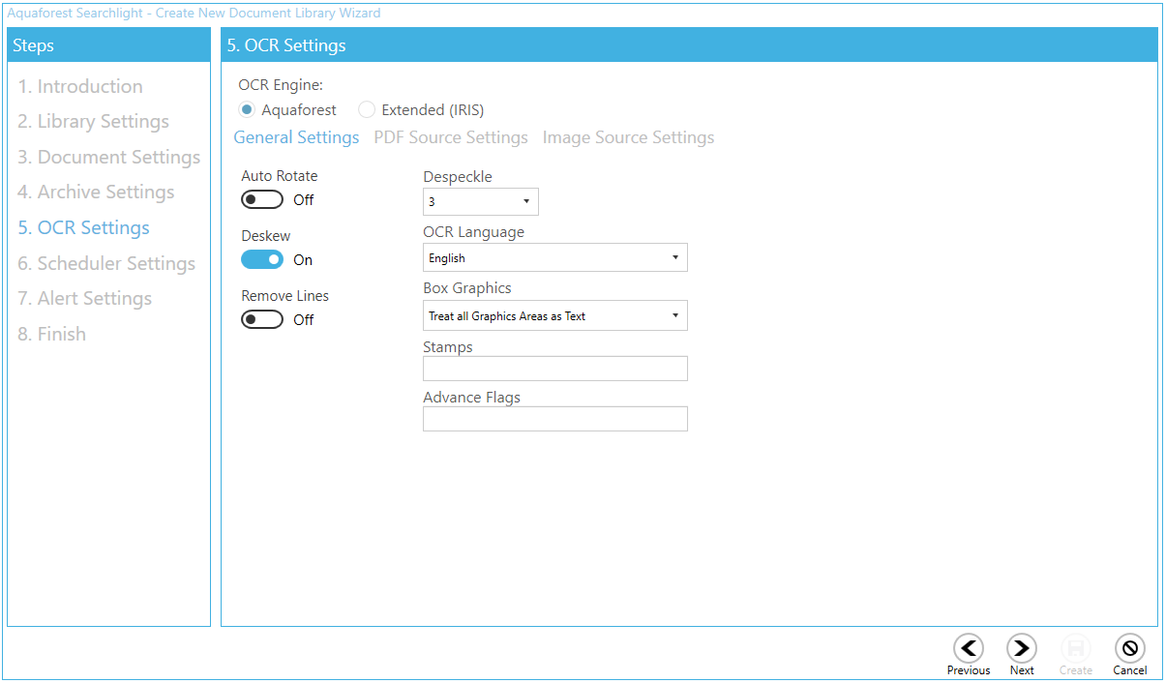The height and width of the screenshot is (683, 1166).
Task: Select the General Settings tab
Action: (296, 137)
